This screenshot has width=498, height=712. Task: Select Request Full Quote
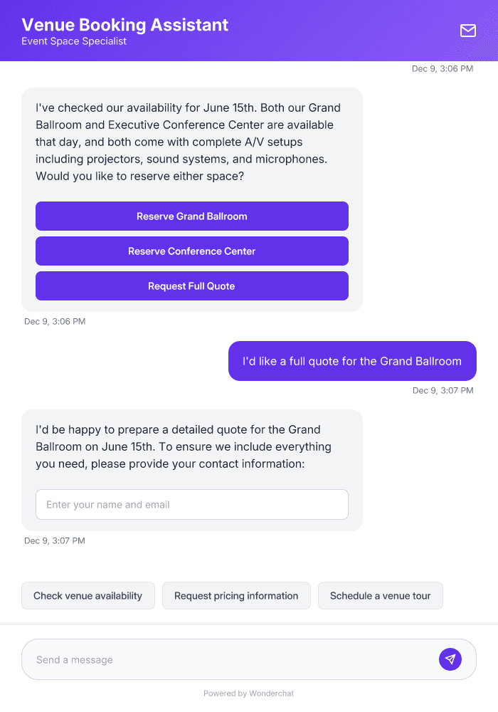coord(191,286)
